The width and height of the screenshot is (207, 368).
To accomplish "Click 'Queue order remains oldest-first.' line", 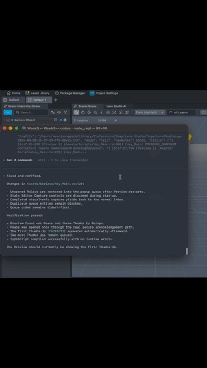I will 40,208.
